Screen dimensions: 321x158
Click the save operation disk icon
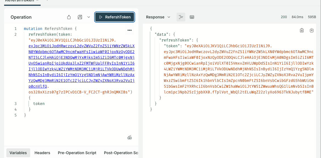pos(80,17)
